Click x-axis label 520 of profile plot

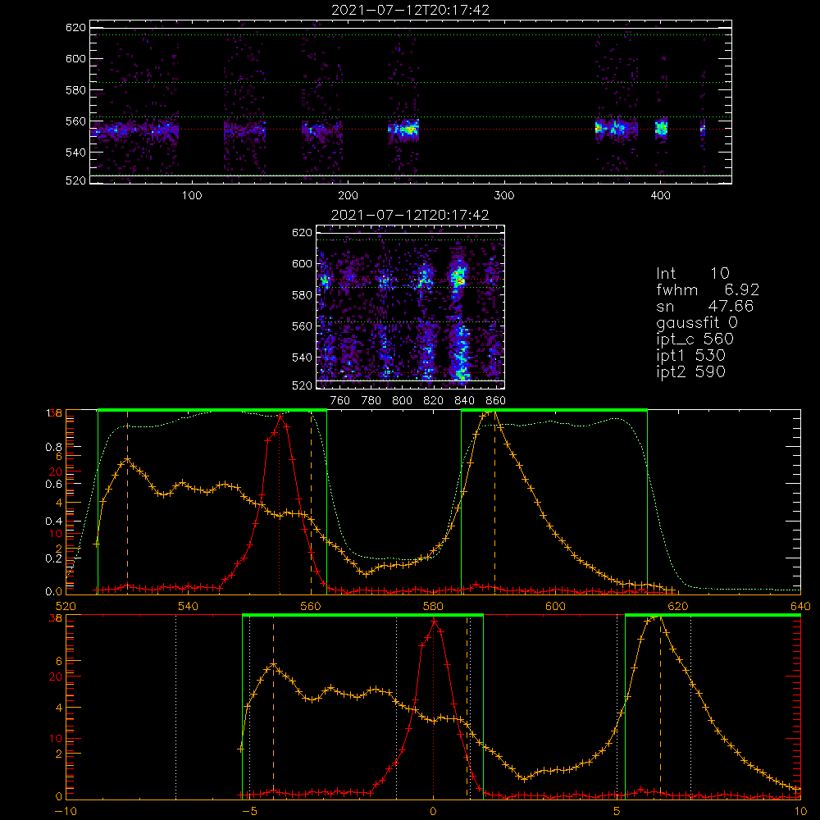click(66, 606)
